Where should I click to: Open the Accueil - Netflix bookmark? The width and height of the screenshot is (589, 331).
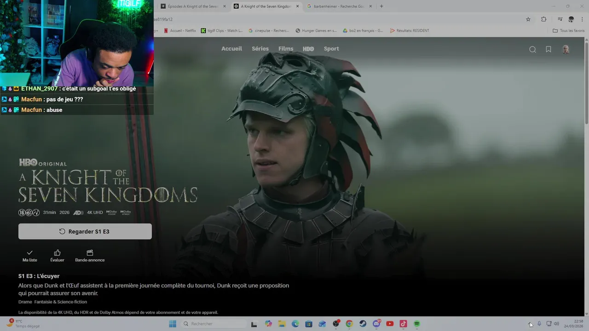tap(180, 31)
